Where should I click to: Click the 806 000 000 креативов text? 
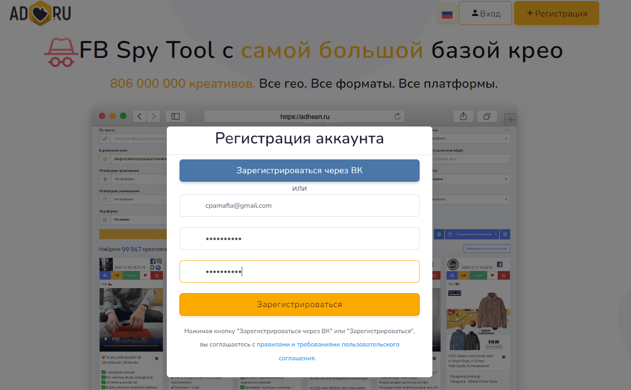pyautogui.click(x=183, y=83)
